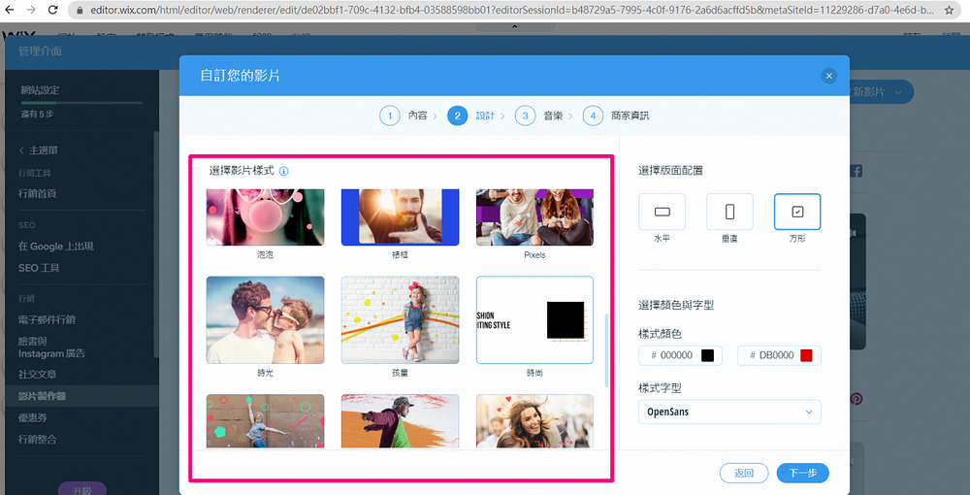Click the 網站設定 progress section

(x=81, y=101)
